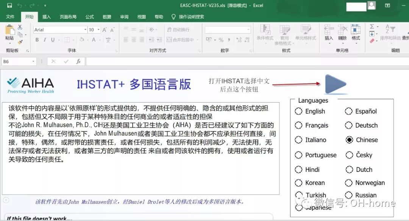
Task: Click Wrap Text (自动换行) button
Action: coord(178,30)
